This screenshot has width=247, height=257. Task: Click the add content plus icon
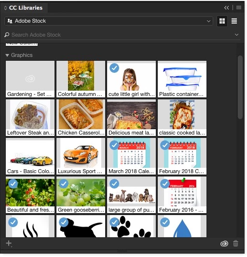(x=9, y=243)
